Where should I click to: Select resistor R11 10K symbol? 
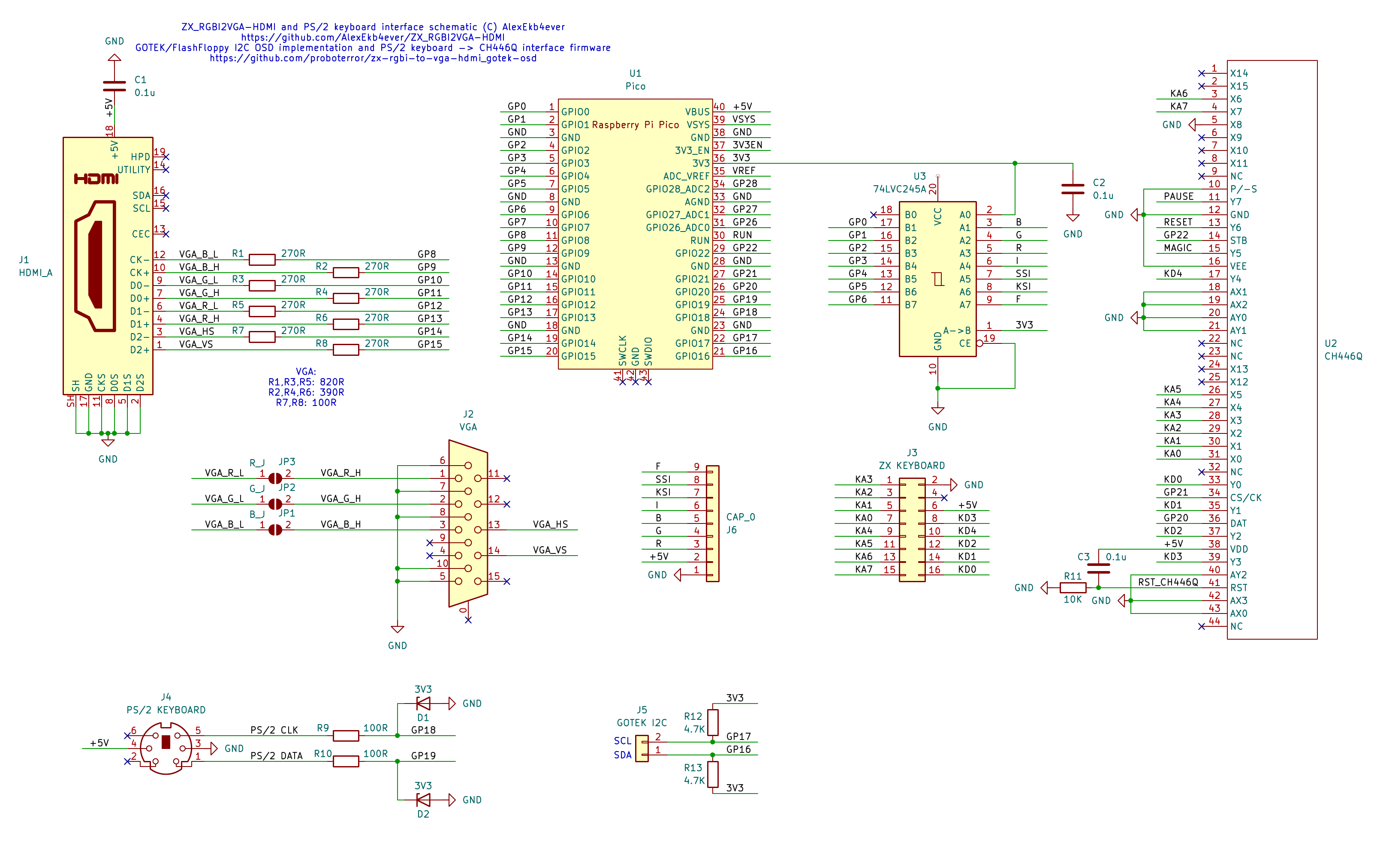pos(1073,588)
